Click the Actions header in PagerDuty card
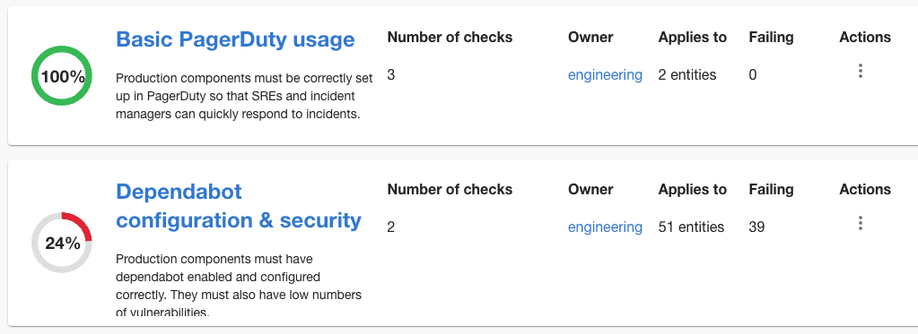The image size is (918, 334). pyautogui.click(x=865, y=38)
